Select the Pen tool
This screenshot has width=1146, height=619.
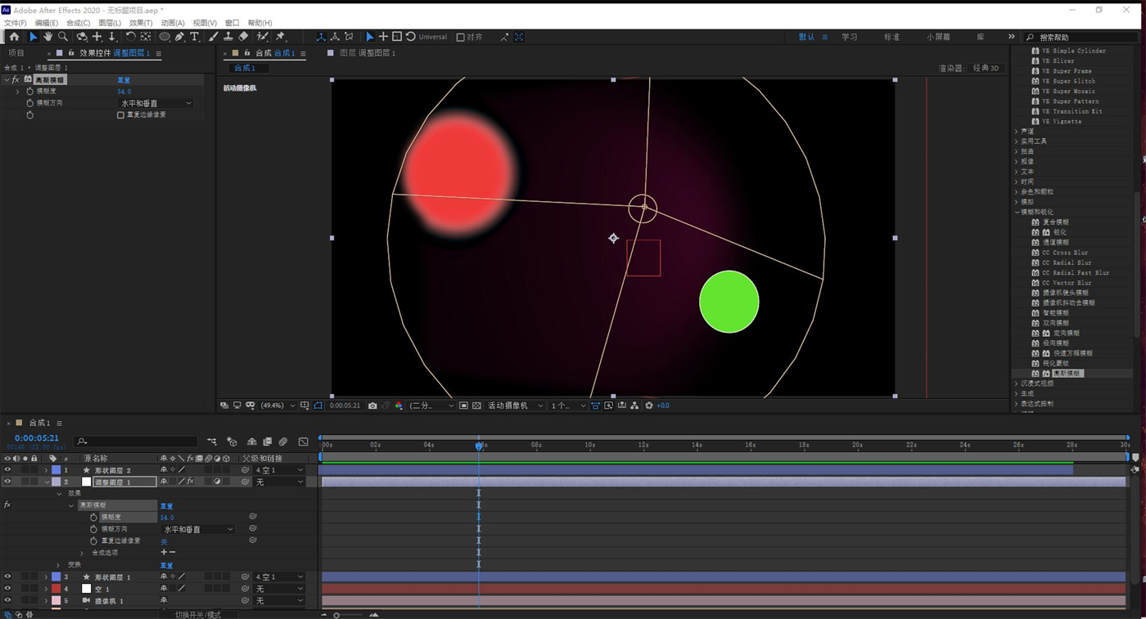179,37
